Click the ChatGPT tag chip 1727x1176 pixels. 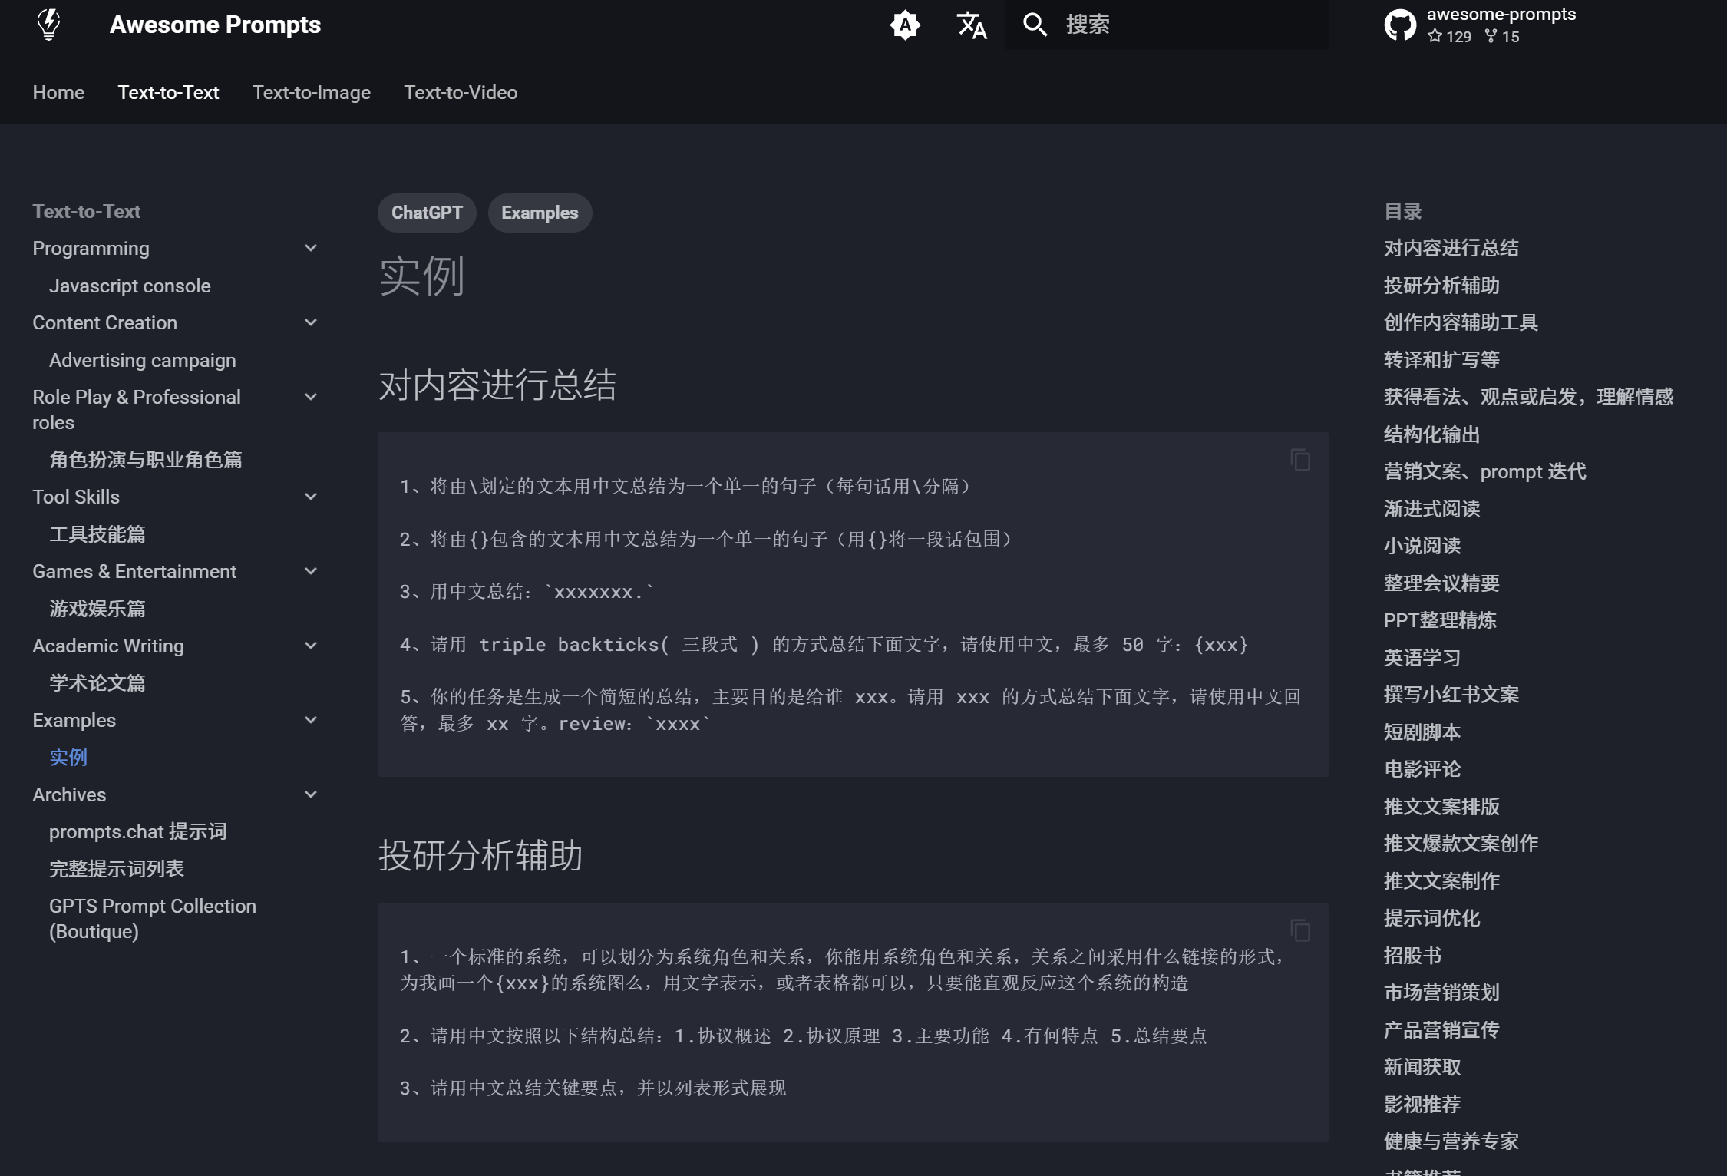[x=427, y=213]
